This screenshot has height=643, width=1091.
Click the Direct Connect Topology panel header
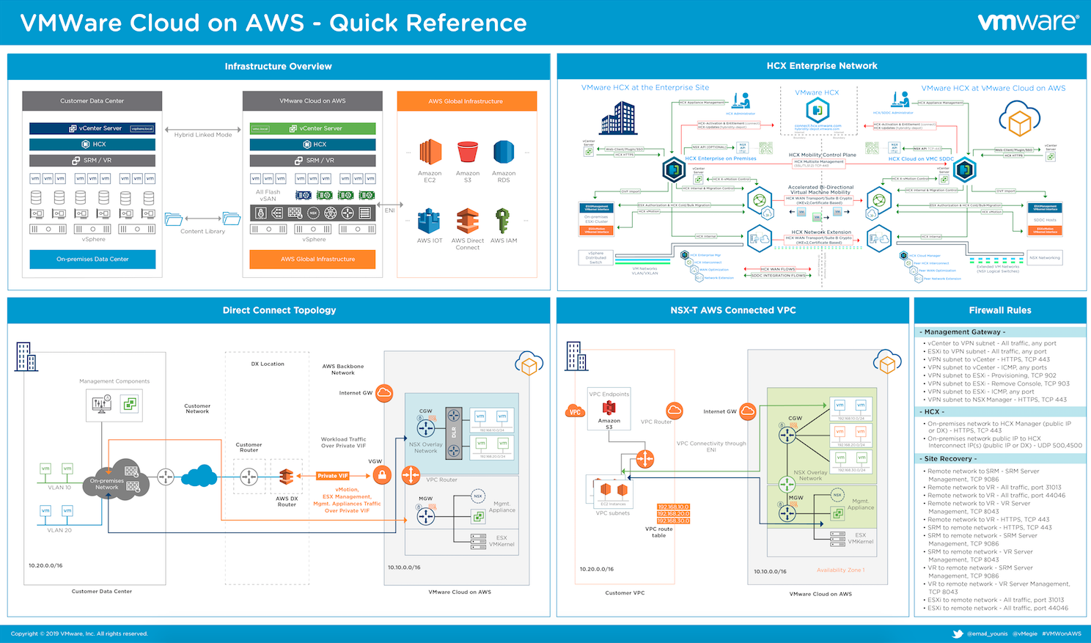click(x=279, y=310)
